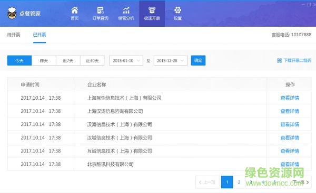This screenshot has height=193, width=316.
Task: Click the 申请时间 column header
Action: [30, 84]
